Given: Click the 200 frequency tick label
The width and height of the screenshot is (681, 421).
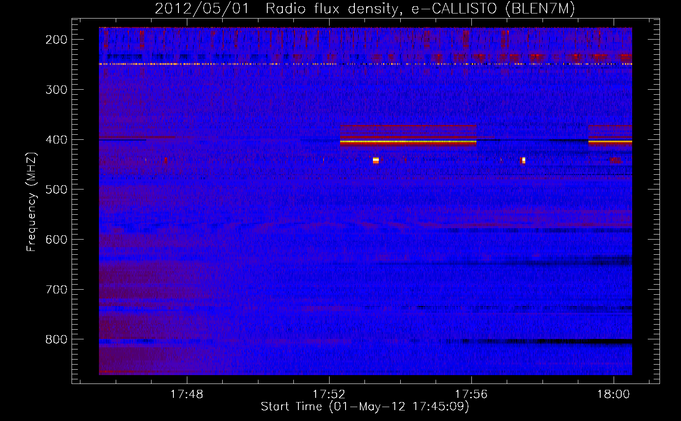Looking at the screenshot, I should point(56,40).
